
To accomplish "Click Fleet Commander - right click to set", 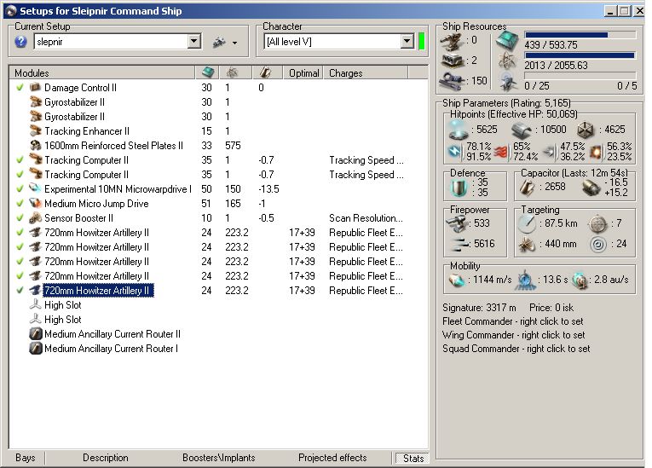I will [x=513, y=321].
